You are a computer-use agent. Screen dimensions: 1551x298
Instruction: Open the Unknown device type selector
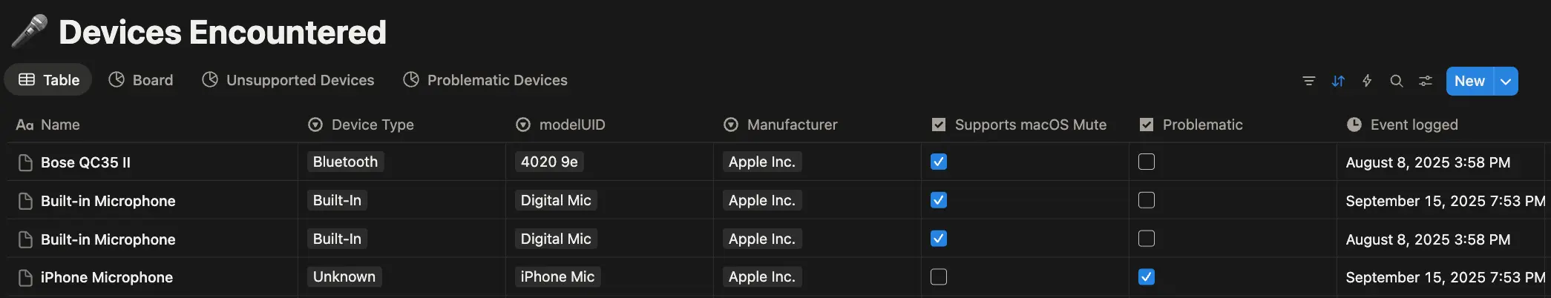pyautogui.click(x=344, y=277)
